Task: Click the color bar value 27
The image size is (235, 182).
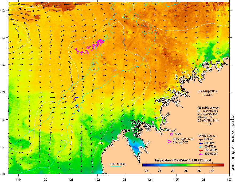Action: tap(212, 171)
